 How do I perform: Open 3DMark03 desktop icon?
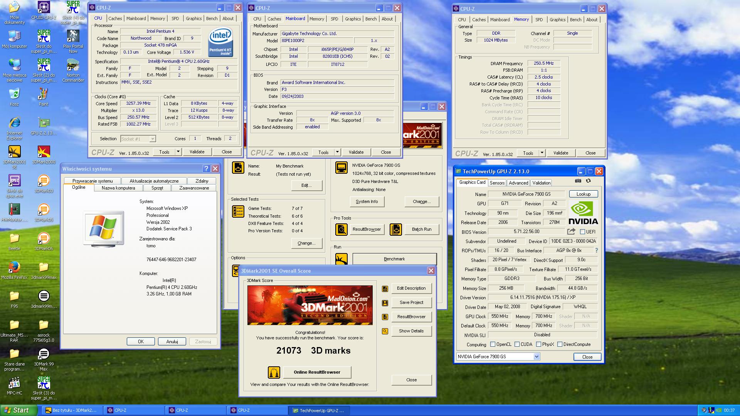click(x=44, y=183)
